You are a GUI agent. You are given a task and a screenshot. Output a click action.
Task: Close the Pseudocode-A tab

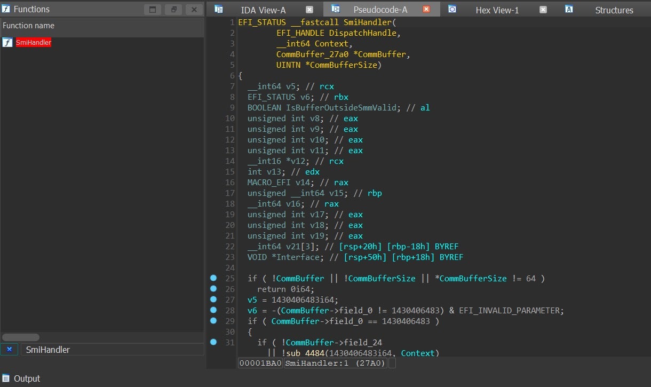(x=426, y=10)
